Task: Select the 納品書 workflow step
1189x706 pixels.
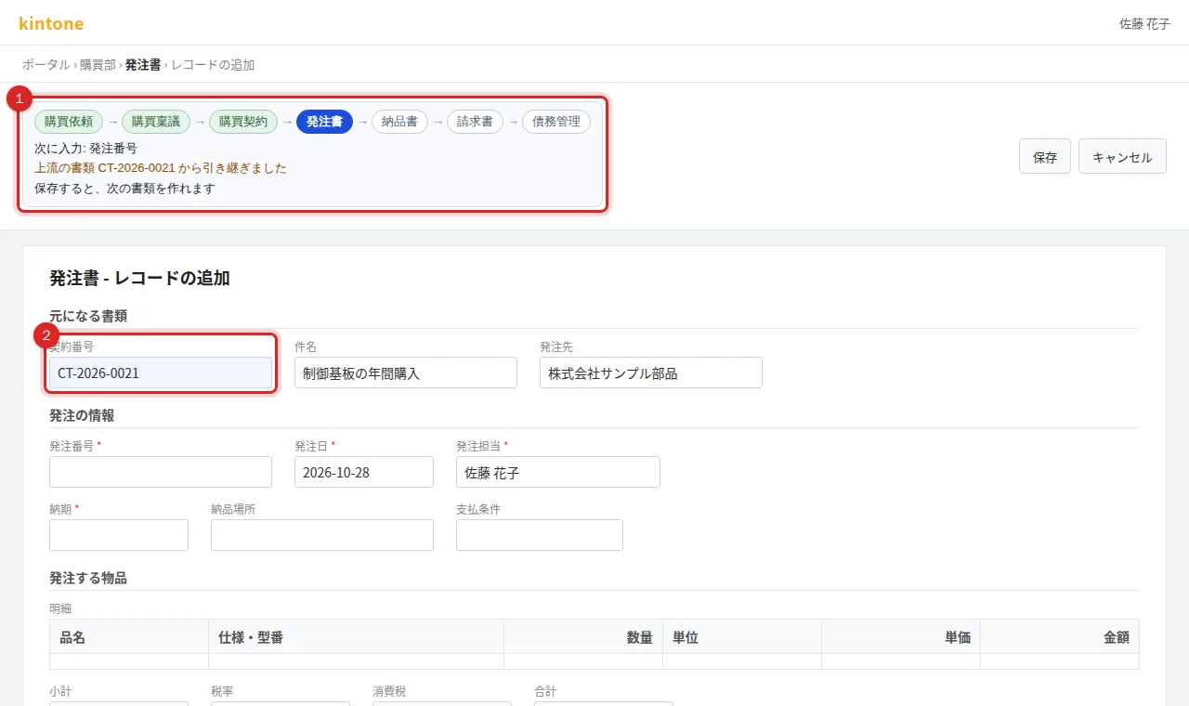Action: click(x=399, y=122)
